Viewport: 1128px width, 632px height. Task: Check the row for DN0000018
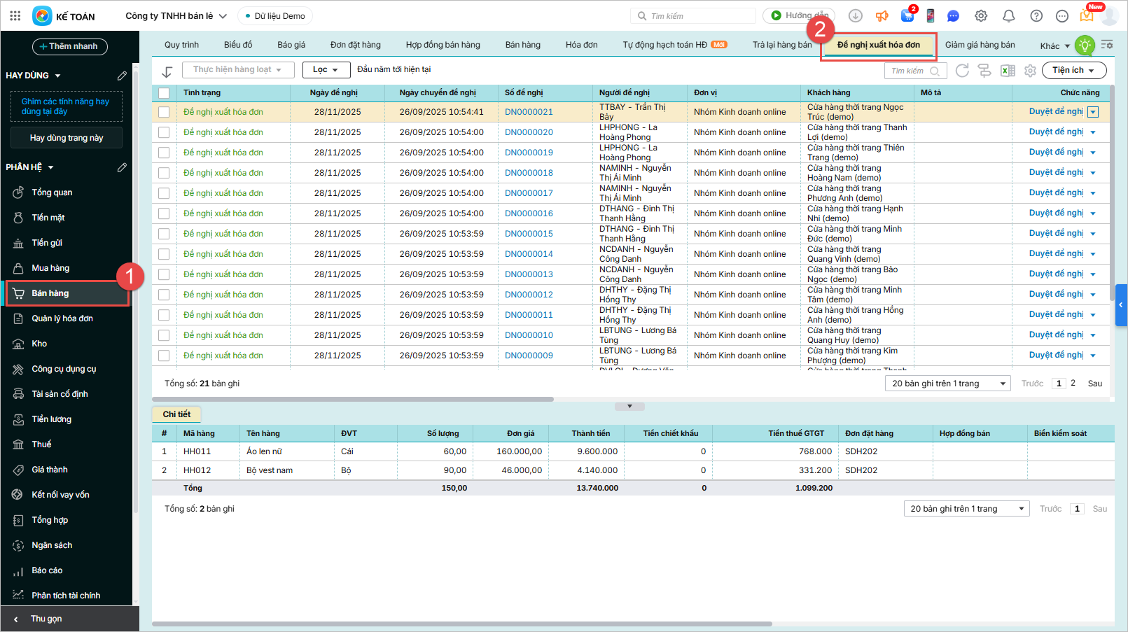(x=164, y=173)
